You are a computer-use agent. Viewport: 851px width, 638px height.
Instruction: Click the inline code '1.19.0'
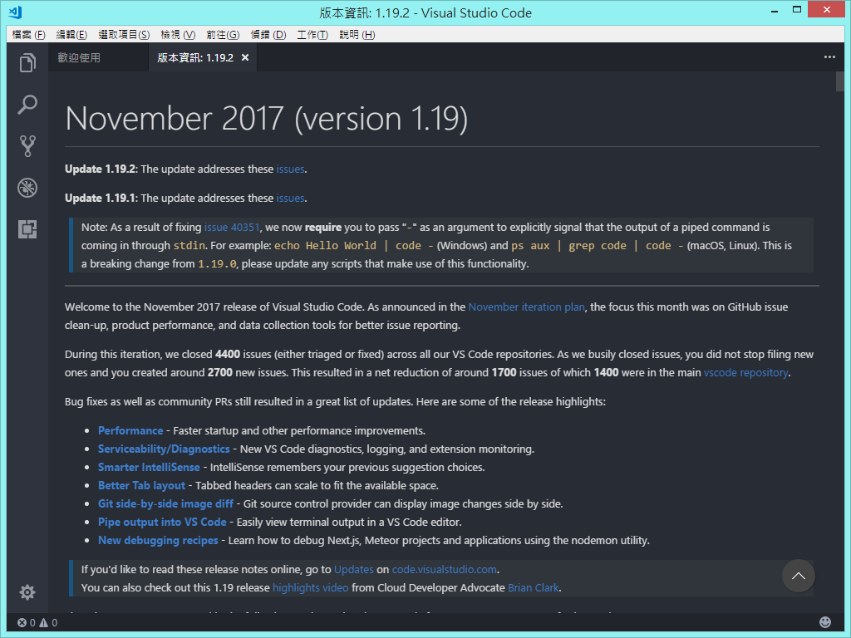tap(217, 264)
